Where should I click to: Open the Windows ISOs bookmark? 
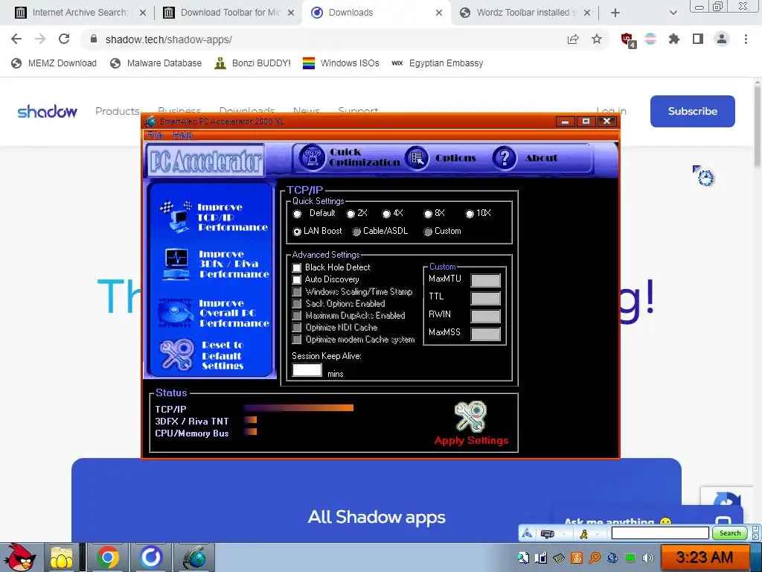pos(341,63)
